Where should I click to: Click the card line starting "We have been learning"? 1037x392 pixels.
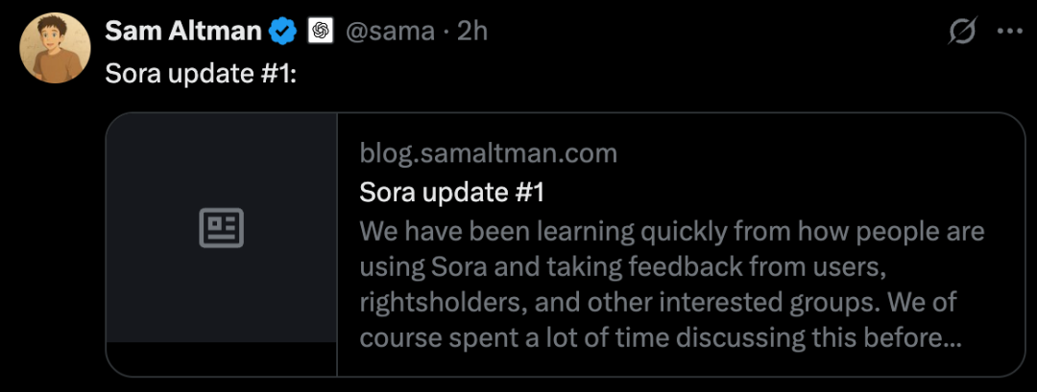pos(672,232)
